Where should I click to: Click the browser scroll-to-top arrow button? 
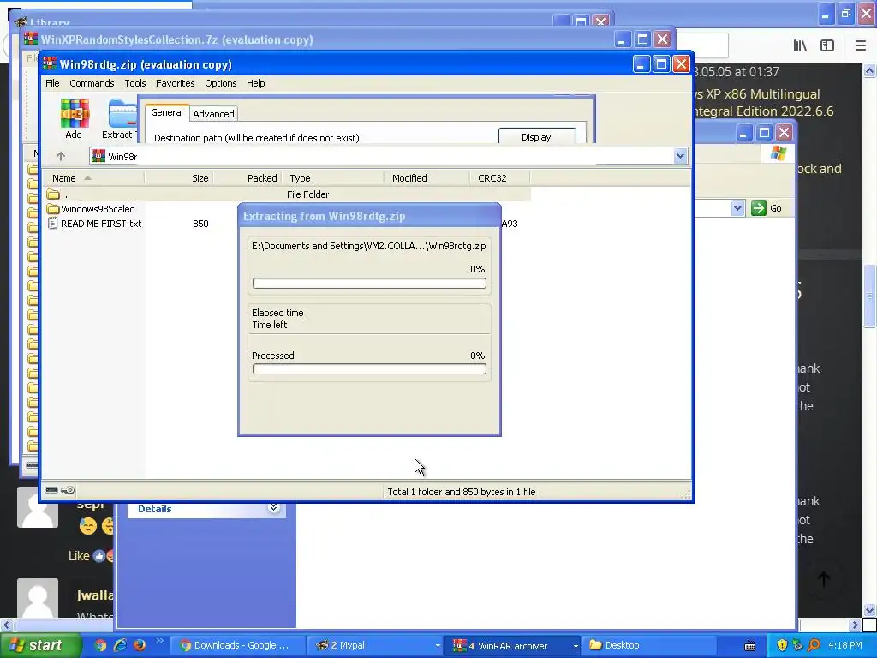click(x=824, y=579)
